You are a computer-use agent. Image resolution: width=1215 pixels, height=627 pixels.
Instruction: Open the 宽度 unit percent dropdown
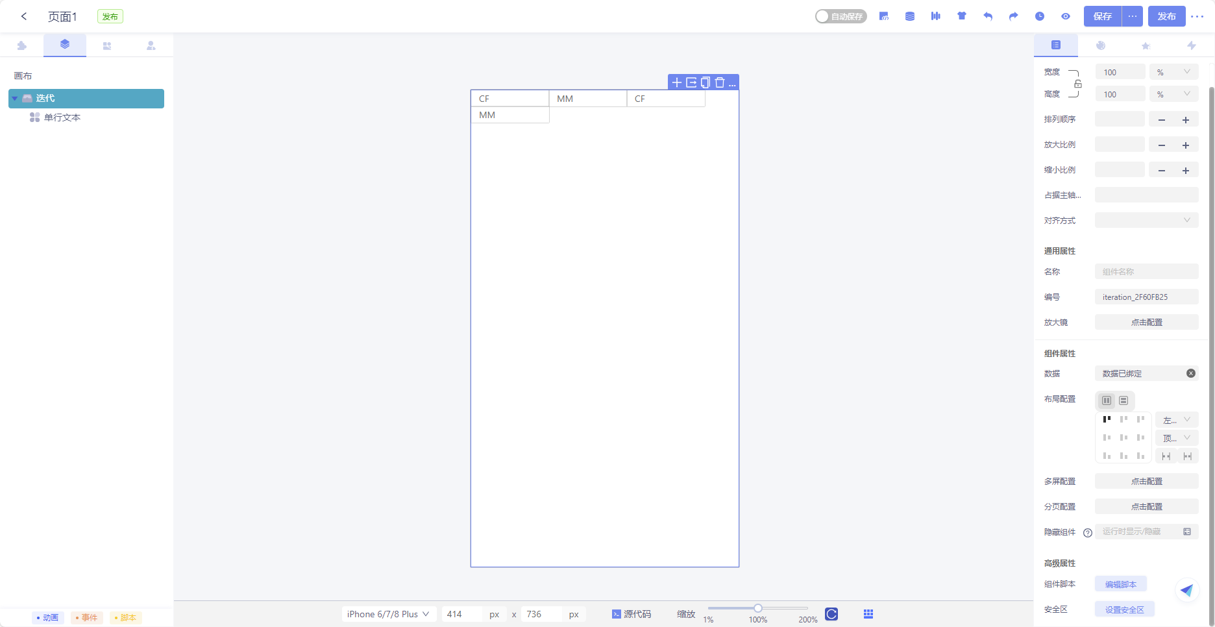[1174, 72]
